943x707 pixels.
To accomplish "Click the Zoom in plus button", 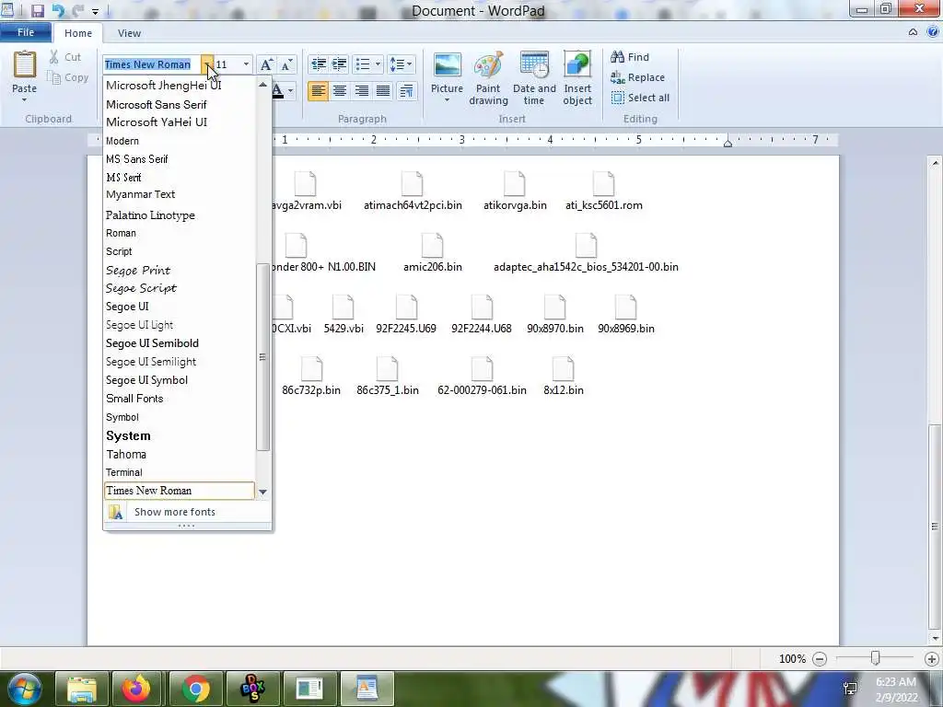I will click(x=932, y=659).
